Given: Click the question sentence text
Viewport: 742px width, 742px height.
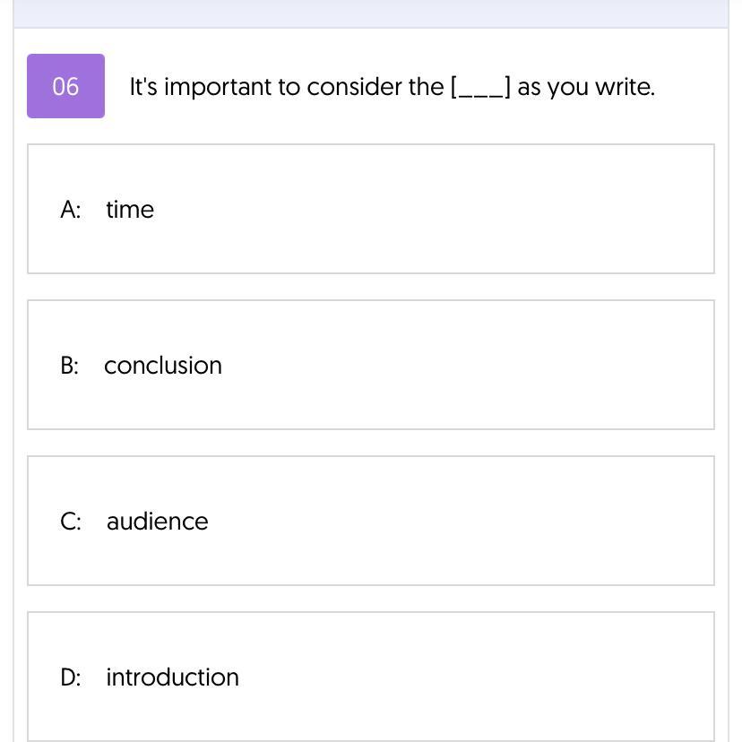Looking at the screenshot, I should (x=392, y=87).
